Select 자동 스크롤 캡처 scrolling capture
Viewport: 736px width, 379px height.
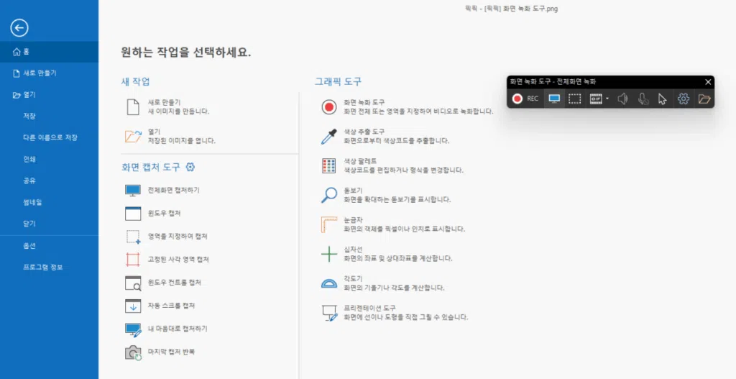(171, 306)
